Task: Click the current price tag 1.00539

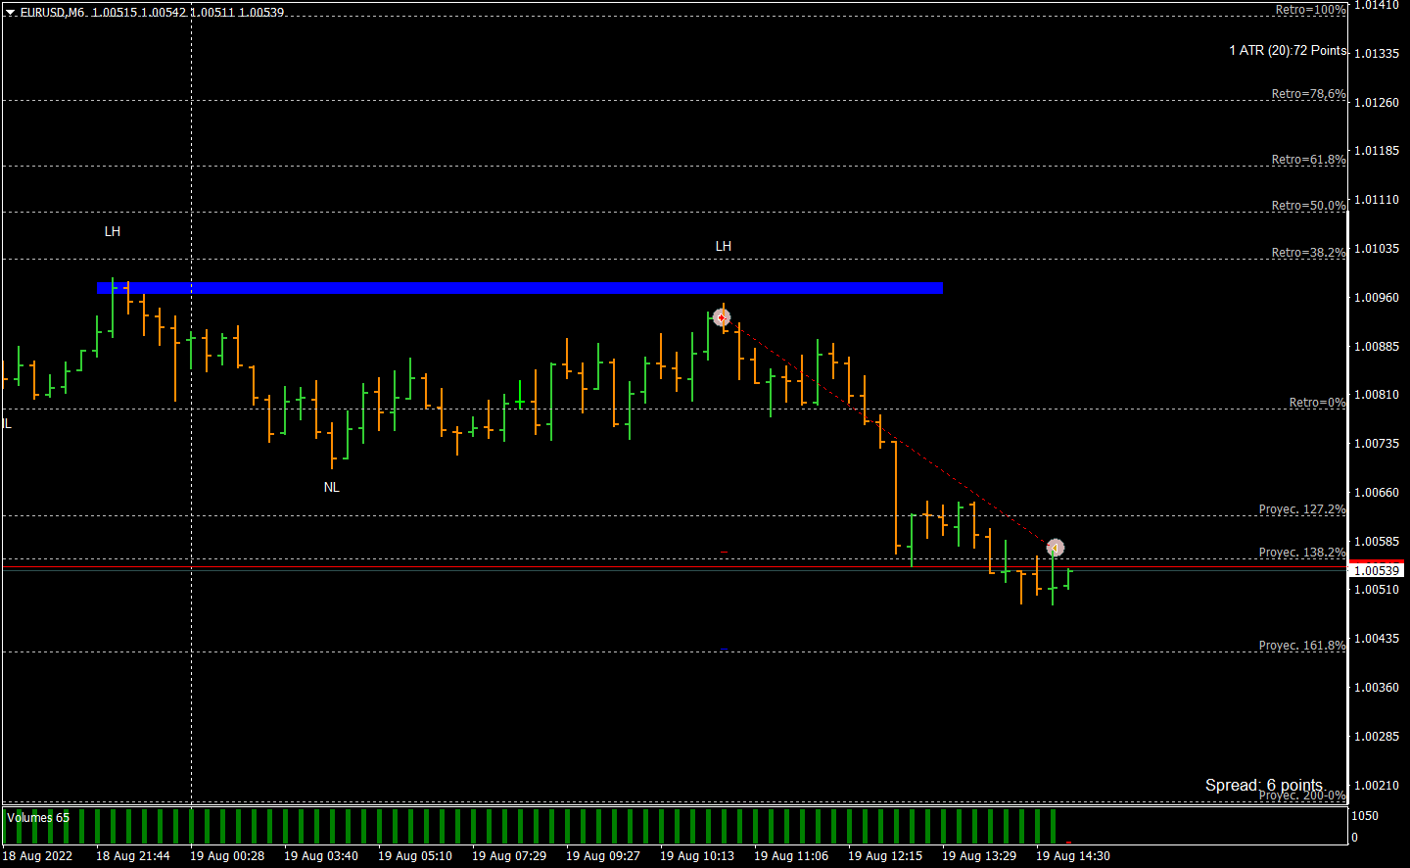Action: coord(1377,570)
